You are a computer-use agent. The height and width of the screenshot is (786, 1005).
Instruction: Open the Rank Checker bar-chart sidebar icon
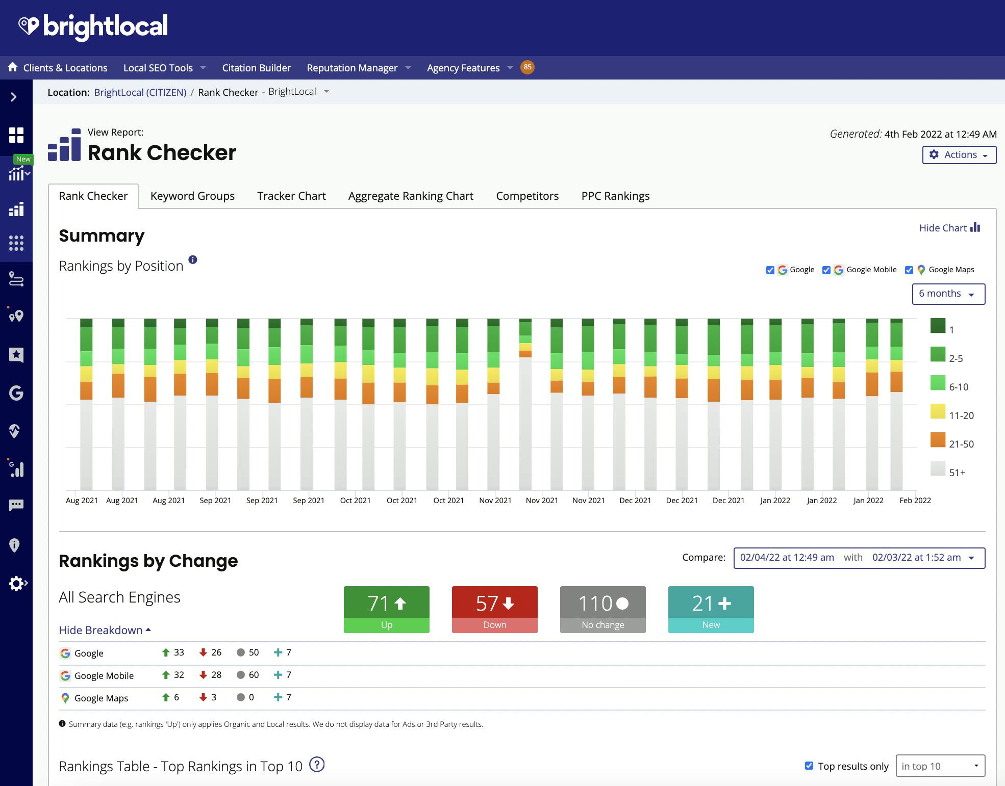coord(17,209)
